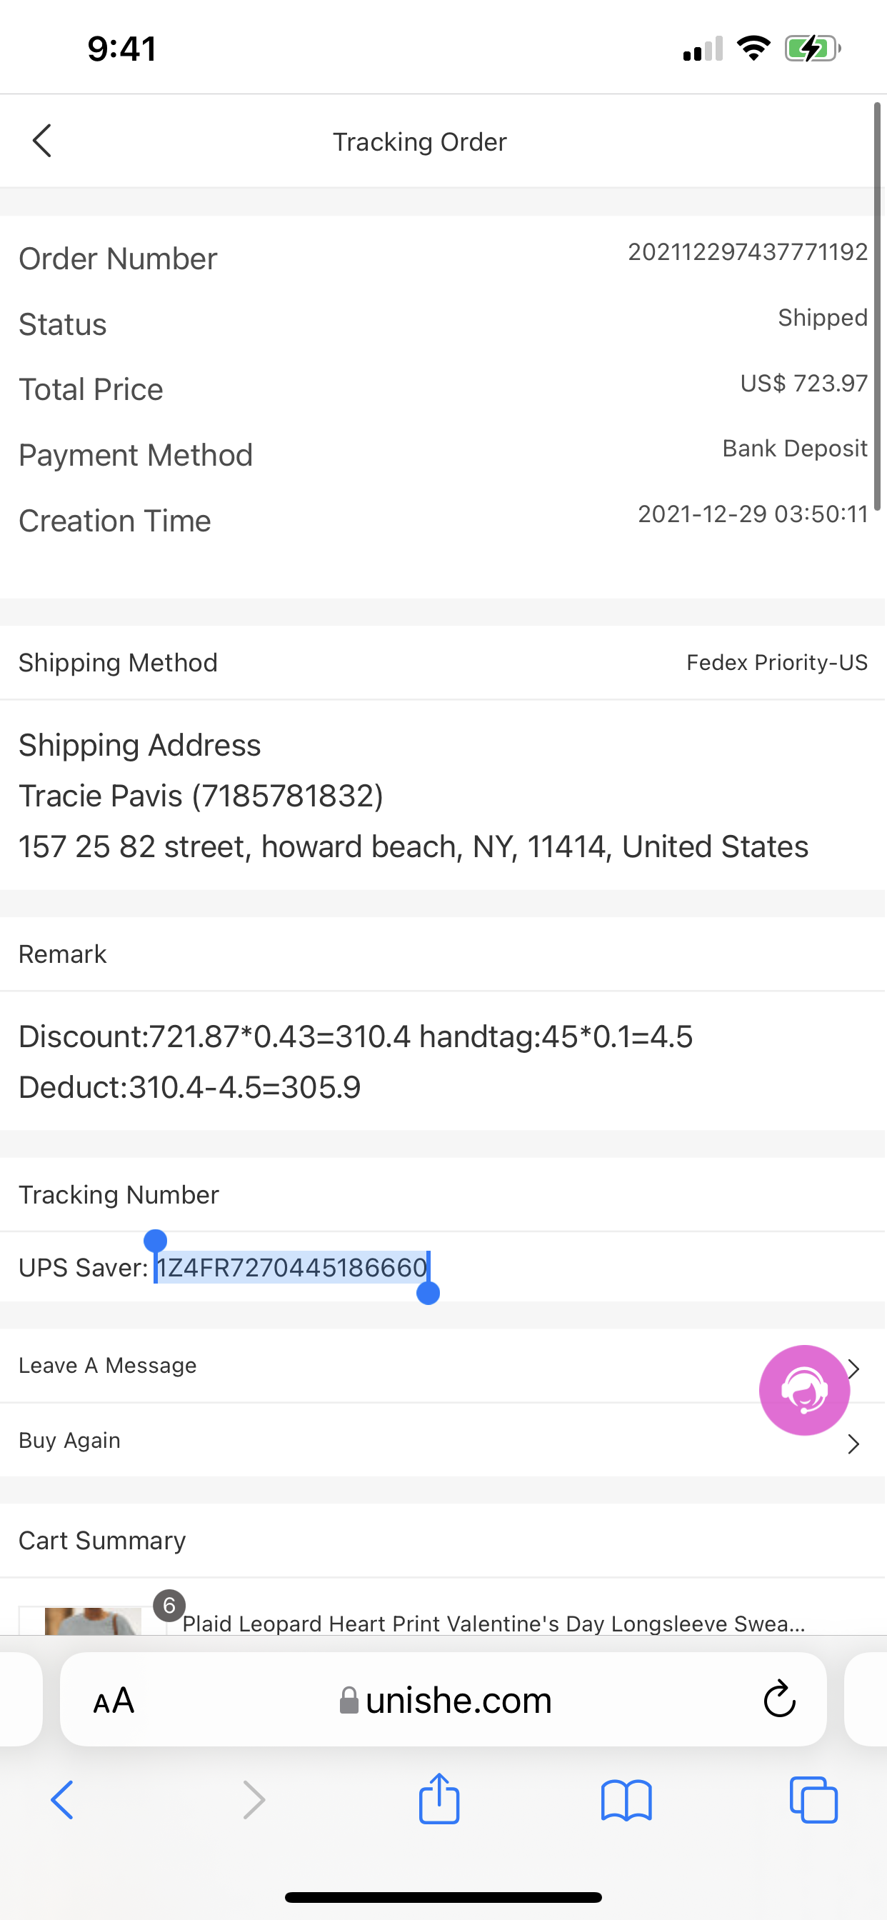Screen dimensions: 887x1920
Task: Select the Leave A Message entry
Action: pyautogui.click(x=107, y=1366)
